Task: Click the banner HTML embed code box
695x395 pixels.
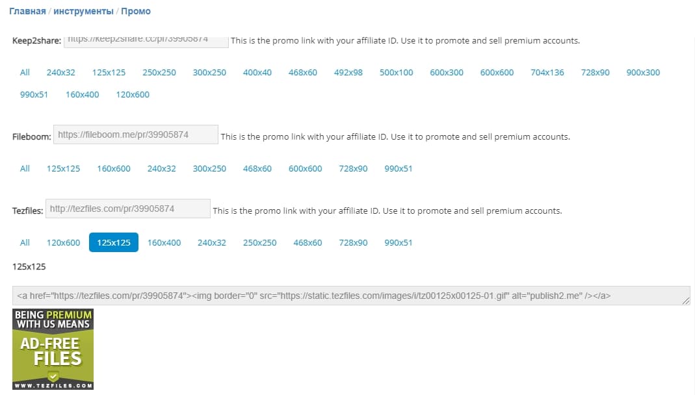Action: pyautogui.click(x=351, y=296)
